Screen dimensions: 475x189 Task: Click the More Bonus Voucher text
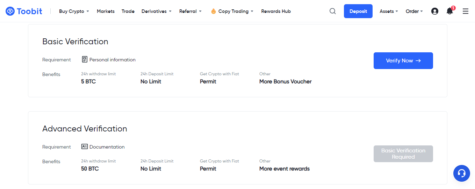tap(286, 82)
